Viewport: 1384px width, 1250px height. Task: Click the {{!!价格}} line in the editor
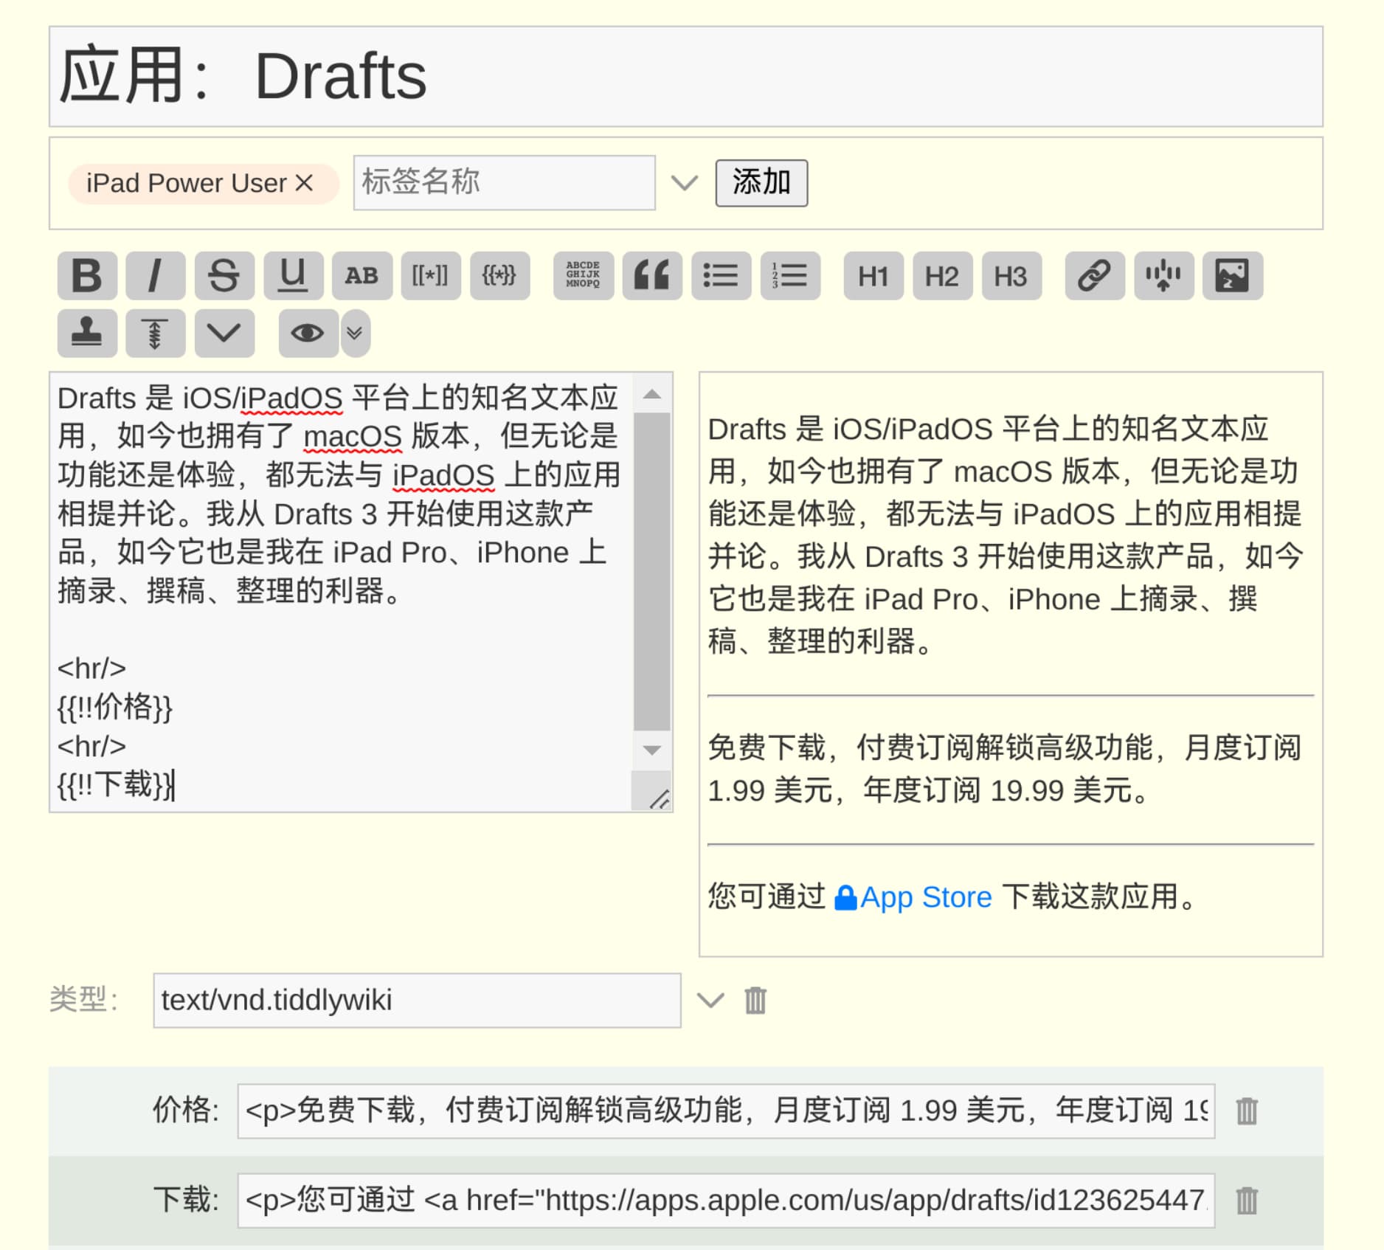coord(115,707)
